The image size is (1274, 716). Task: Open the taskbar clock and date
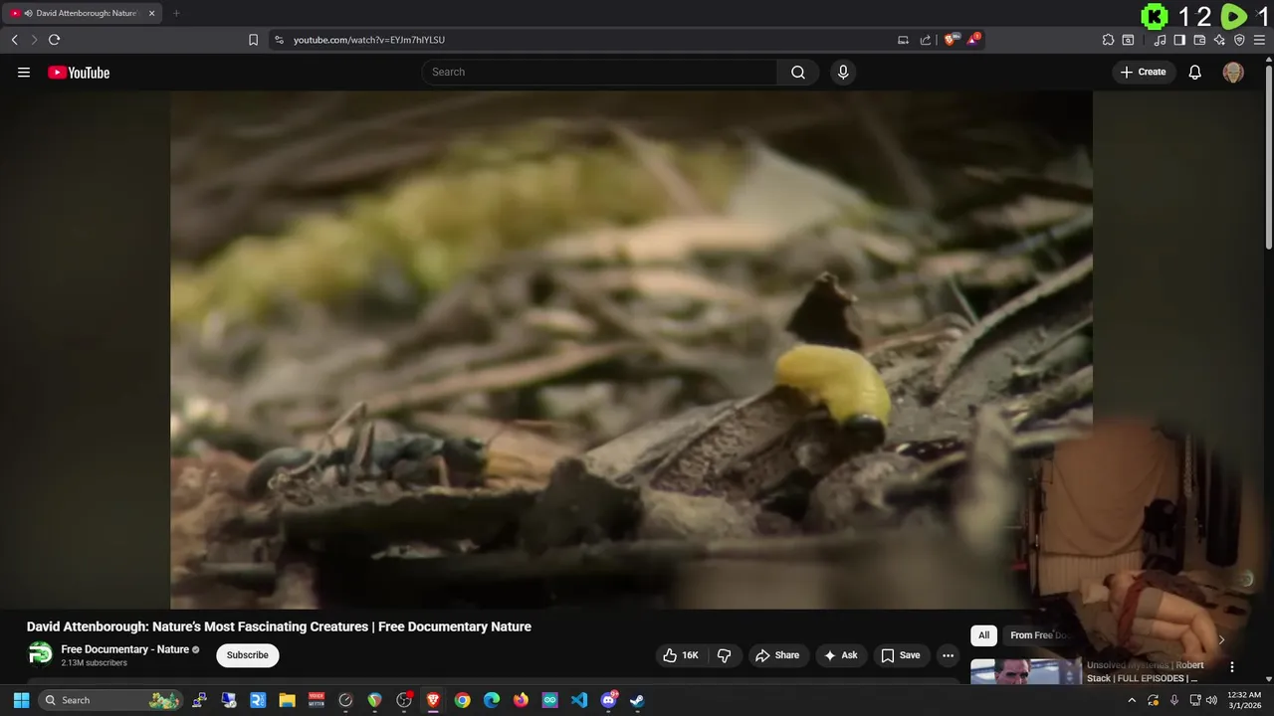point(1244,700)
